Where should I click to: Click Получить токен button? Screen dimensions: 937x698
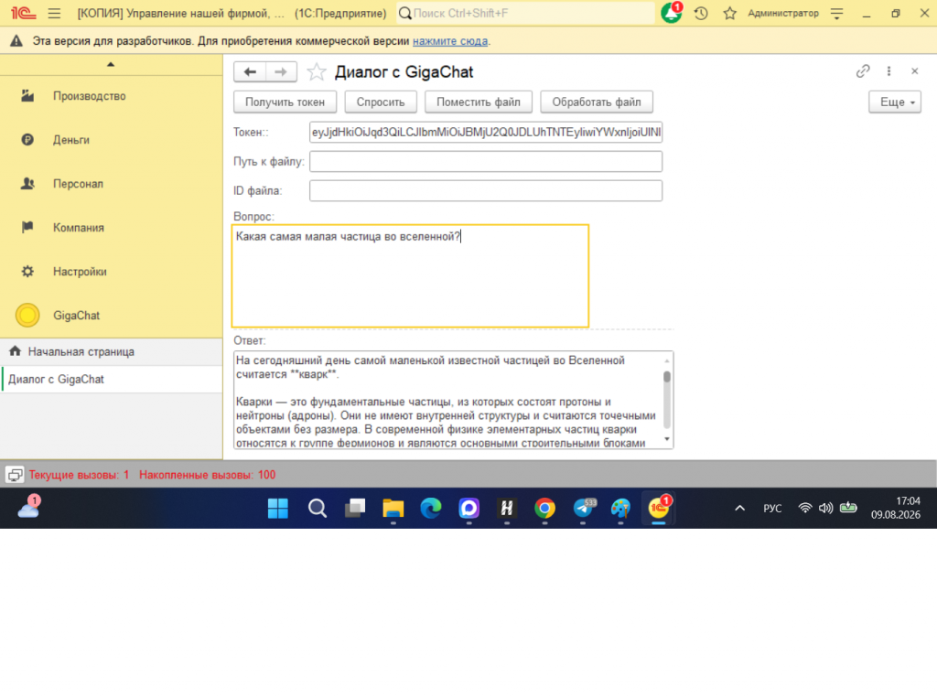tap(285, 102)
